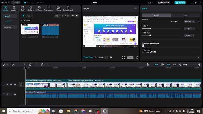203x114 pixels.
Task: Select the Audio panel header tab
Action: pyautogui.click(x=144, y=9)
